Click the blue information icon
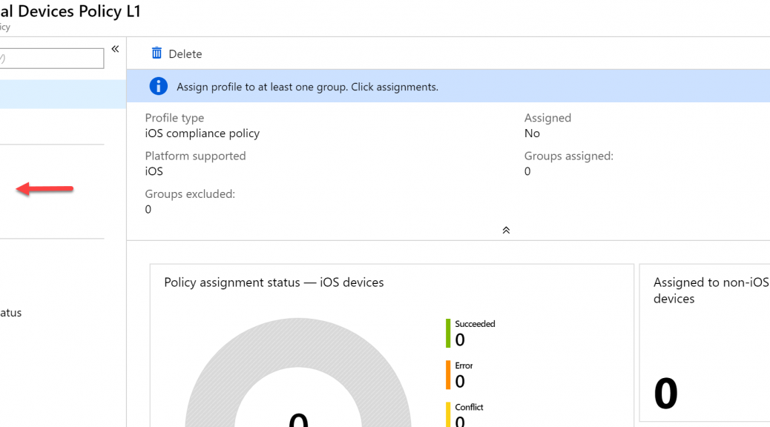This screenshot has height=427, width=770. (x=158, y=87)
